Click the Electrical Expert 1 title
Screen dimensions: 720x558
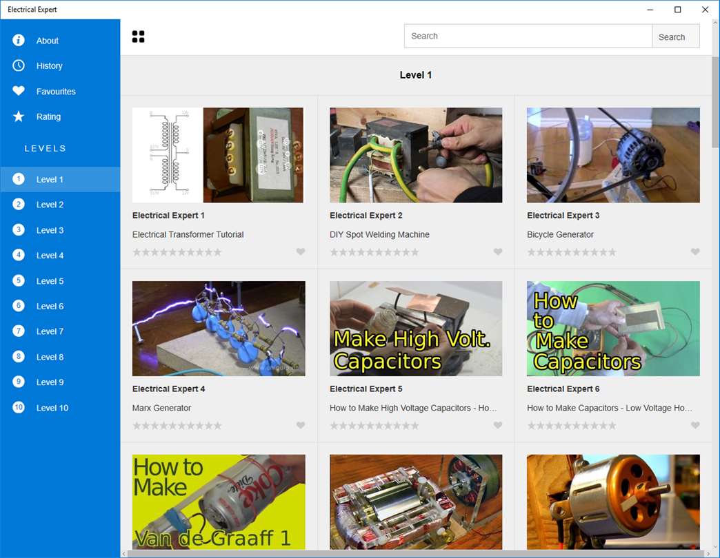coord(168,216)
